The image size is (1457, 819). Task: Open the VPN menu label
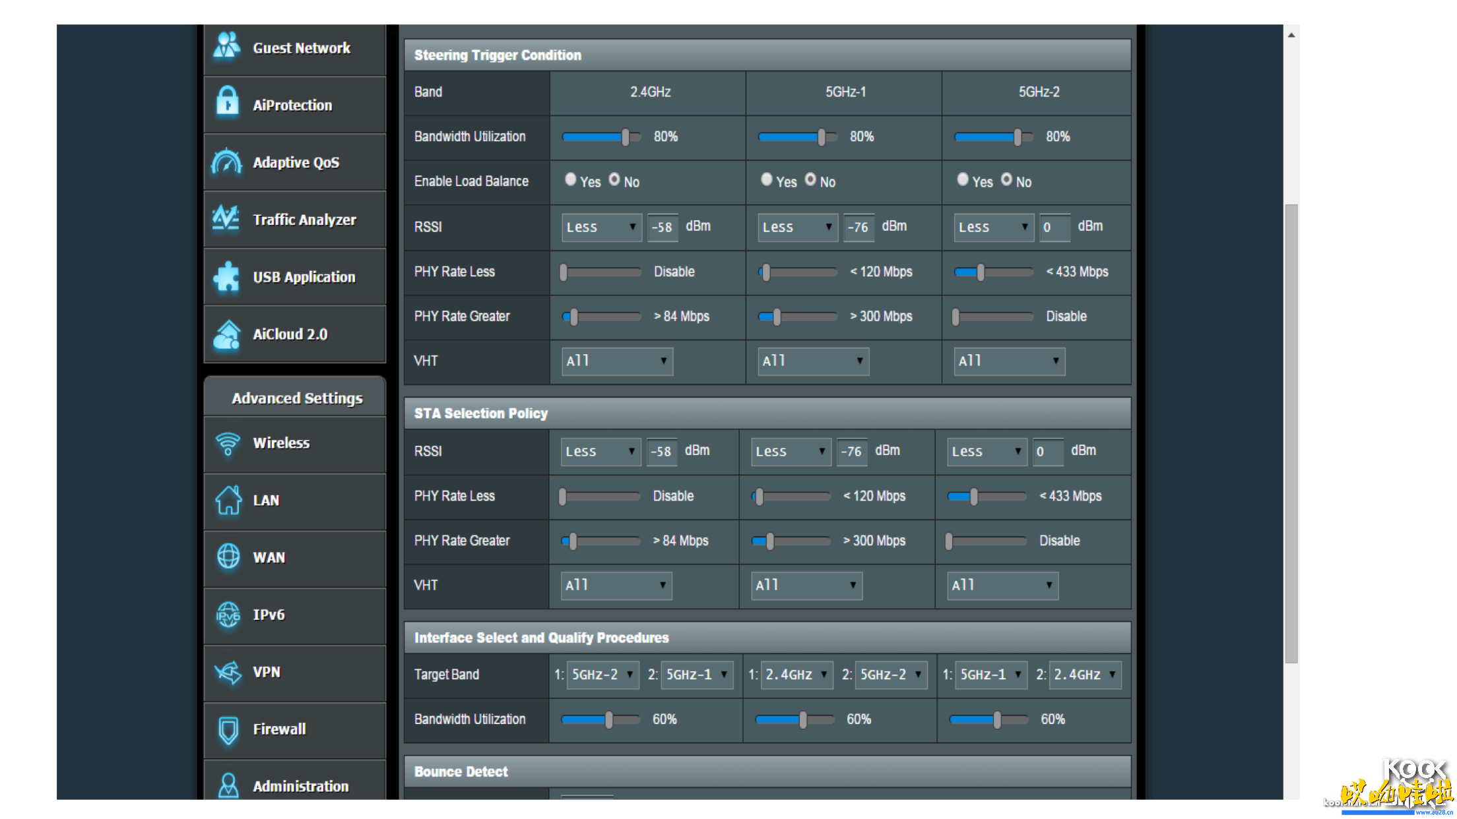click(x=267, y=672)
